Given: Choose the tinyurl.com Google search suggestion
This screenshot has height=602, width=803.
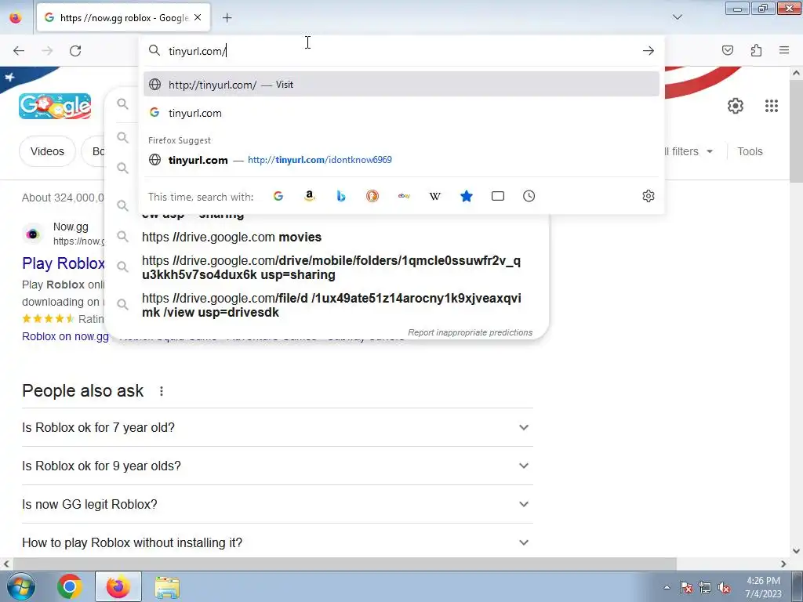Looking at the screenshot, I should pos(401,113).
